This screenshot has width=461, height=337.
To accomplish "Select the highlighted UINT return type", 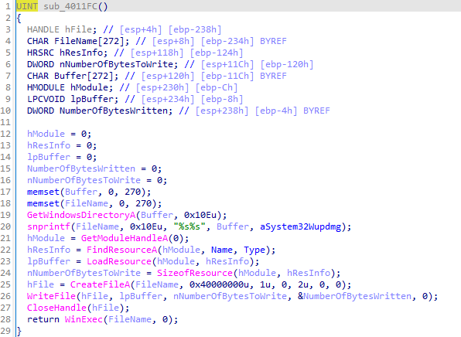I will (27, 6).
